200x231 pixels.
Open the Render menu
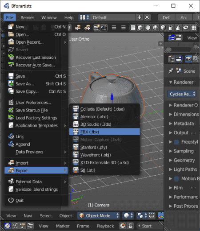coord(27,17)
